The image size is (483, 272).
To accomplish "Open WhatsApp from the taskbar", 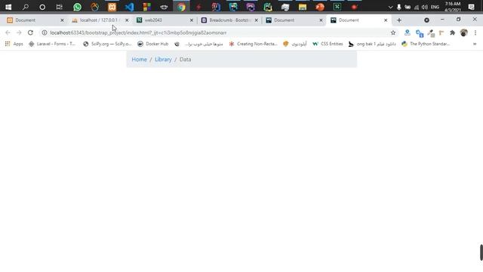I will click(77, 7).
